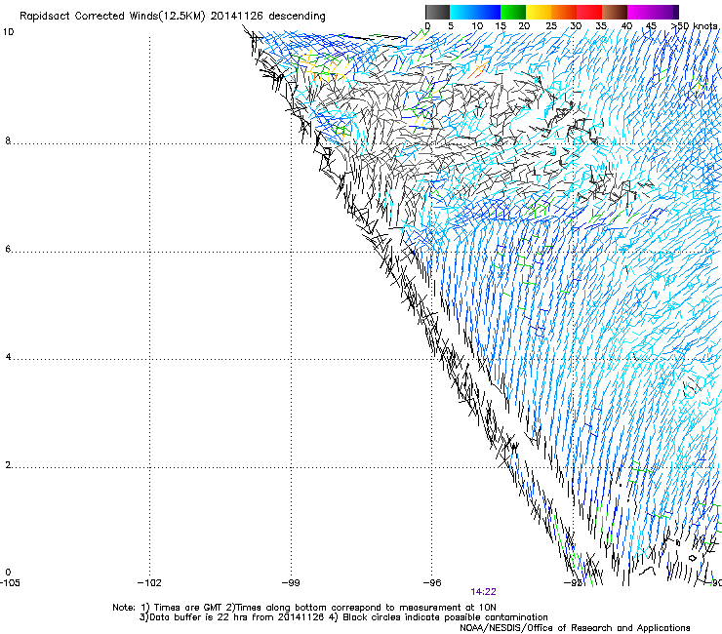Click the purple 45-50 knots legend color
This screenshot has width=722, height=634.
[x=665, y=12]
